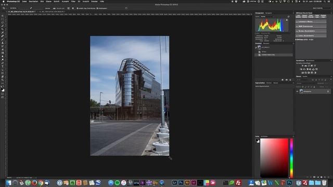Viewport: 333px width, 187px height.
Task: Open the Histogramm panel flyout menu
Action: tap(293, 13)
